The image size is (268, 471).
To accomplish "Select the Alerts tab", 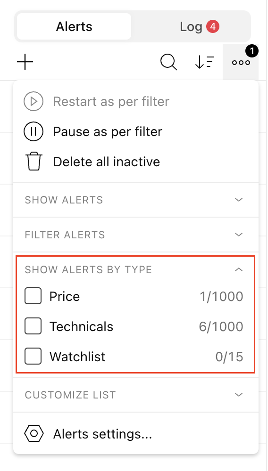I will pos(74,27).
